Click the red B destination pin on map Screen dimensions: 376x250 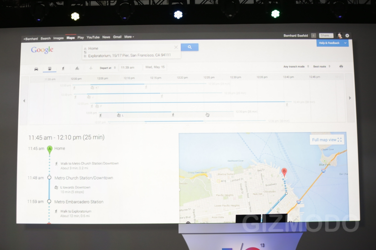tap(284, 172)
